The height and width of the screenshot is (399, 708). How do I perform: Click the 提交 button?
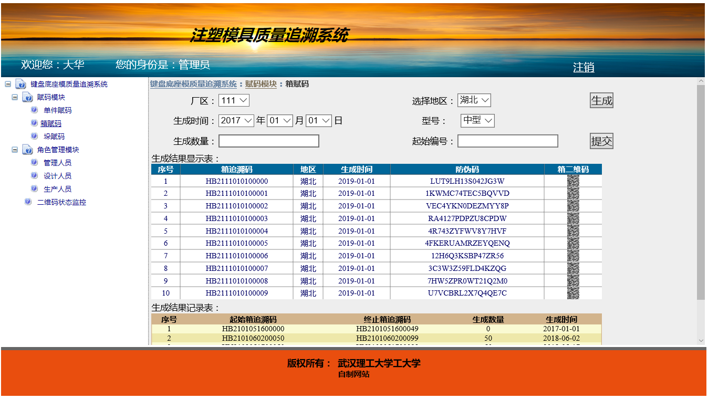[601, 141]
